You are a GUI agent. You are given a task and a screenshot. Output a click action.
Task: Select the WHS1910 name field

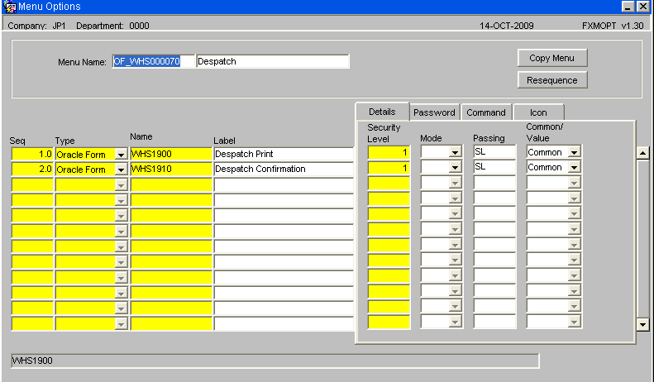click(171, 170)
